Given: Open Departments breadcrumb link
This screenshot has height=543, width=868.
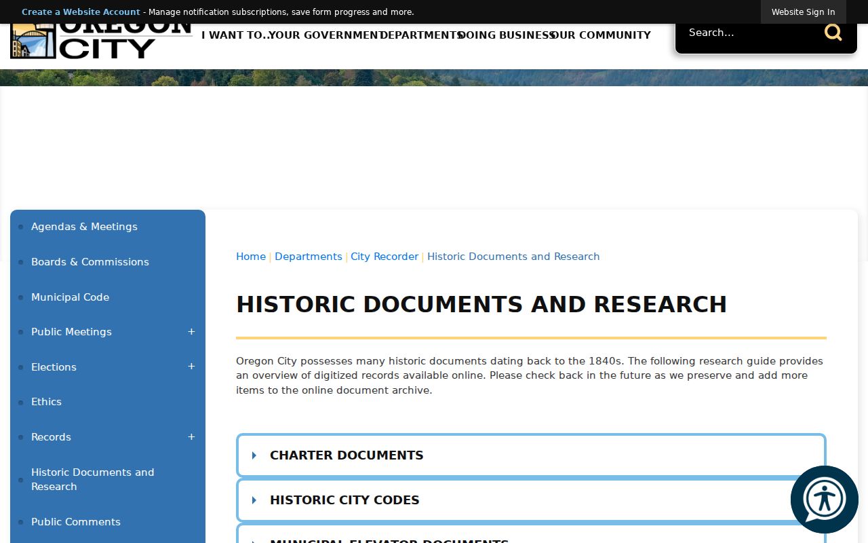Looking at the screenshot, I should click(309, 257).
